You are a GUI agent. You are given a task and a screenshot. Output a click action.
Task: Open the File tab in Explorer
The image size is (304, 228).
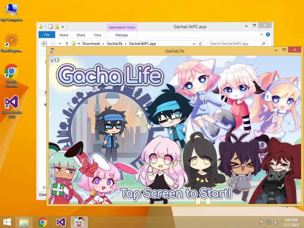[47, 35]
